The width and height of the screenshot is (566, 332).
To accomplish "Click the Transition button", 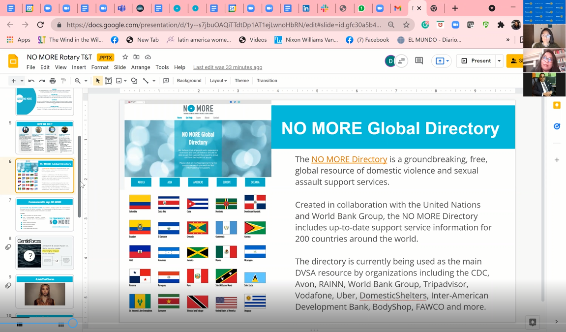I will pos(267,81).
